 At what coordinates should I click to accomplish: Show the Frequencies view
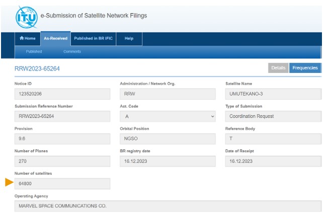[305, 68]
